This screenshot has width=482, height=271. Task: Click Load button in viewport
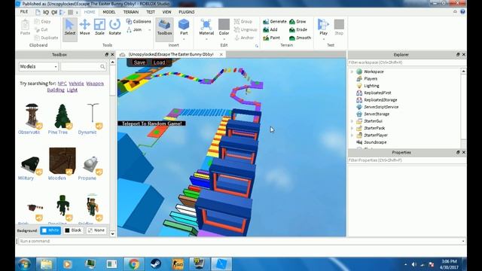[159, 62]
